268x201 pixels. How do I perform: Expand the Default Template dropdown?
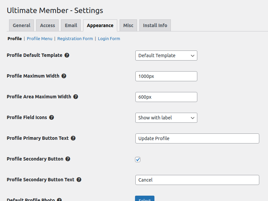tap(166, 56)
